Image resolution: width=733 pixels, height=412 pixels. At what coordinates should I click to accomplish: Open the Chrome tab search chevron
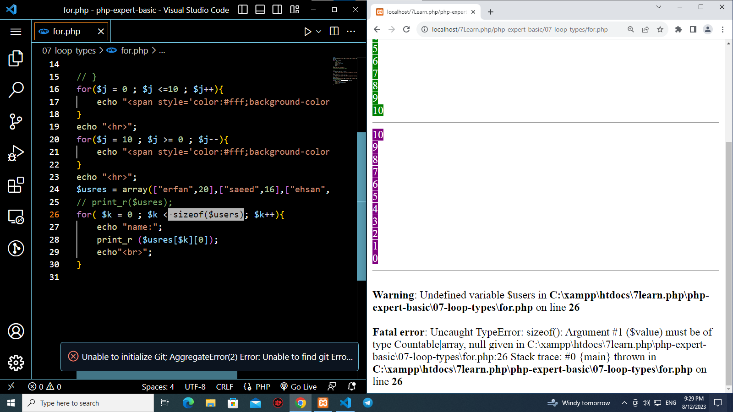[x=659, y=7]
